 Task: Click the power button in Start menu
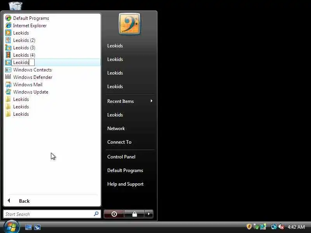pos(114,214)
